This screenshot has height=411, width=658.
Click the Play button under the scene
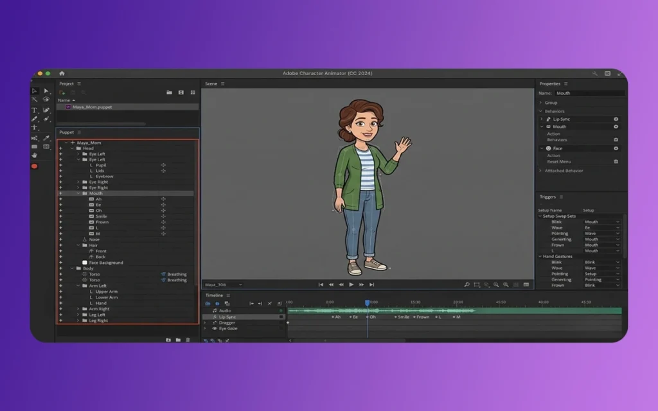coord(351,284)
